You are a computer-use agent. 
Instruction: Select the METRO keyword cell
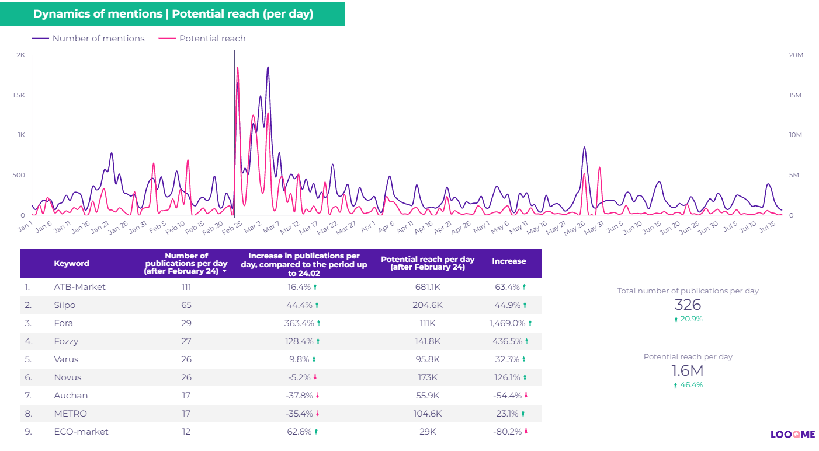(70, 414)
